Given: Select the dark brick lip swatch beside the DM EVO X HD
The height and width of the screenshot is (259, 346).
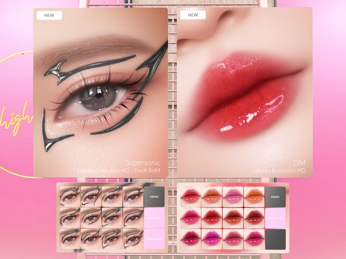Looking at the screenshot, I should point(254,218).
